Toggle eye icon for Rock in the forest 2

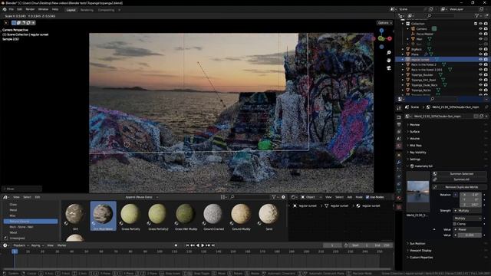[x=480, y=64]
